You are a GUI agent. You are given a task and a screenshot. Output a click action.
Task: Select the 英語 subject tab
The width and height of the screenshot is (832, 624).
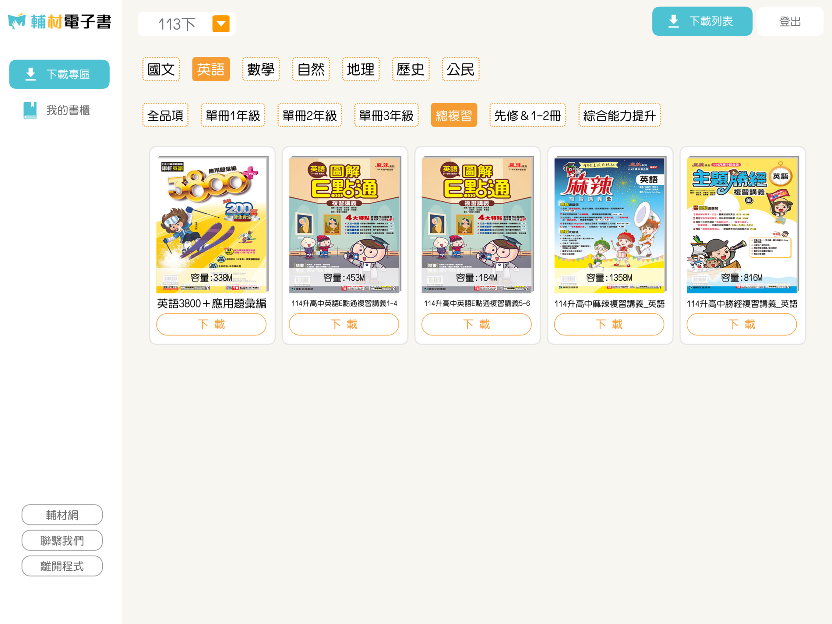tap(211, 69)
